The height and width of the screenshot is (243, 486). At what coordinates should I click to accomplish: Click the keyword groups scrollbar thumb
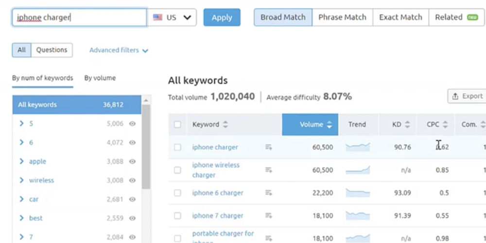[146, 147]
